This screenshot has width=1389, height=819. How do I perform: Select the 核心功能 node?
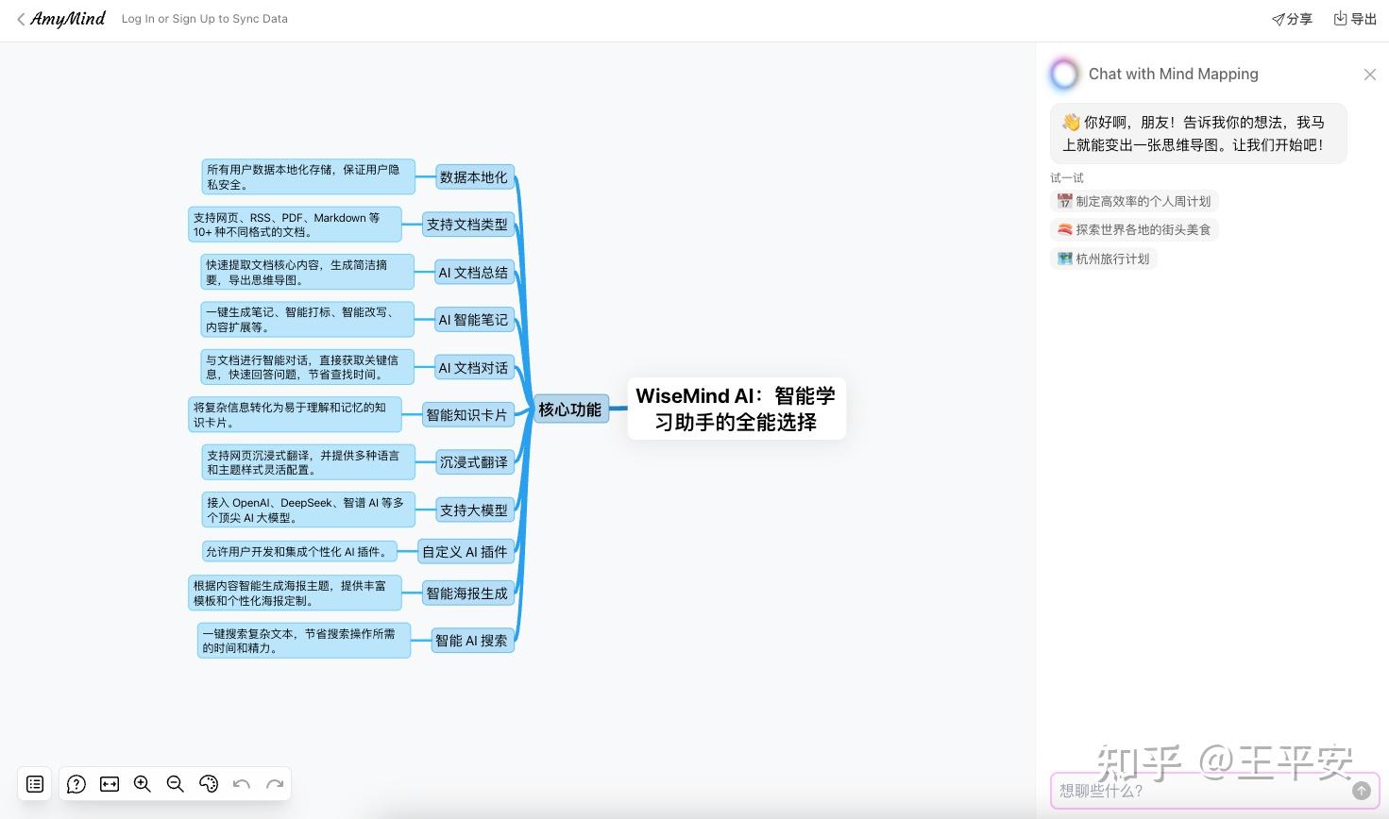tap(570, 409)
